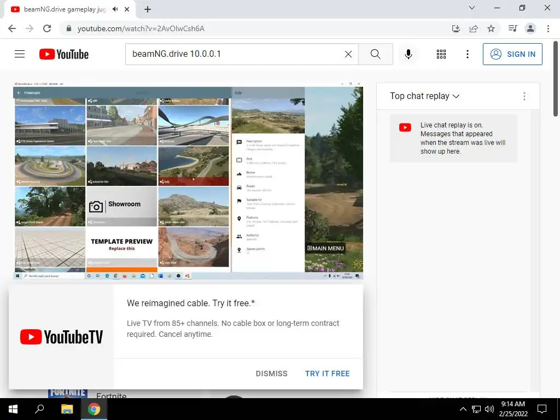This screenshot has height=420, width=560.
Task: Close the beamNG.drive gameplay tab
Action: (x=127, y=9)
